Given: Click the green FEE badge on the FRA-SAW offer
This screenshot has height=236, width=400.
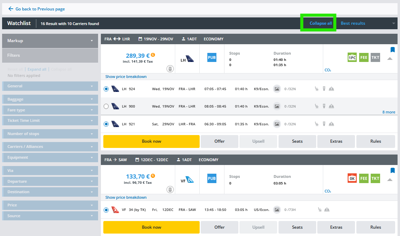Looking at the screenshot, I should pos(364,179).
